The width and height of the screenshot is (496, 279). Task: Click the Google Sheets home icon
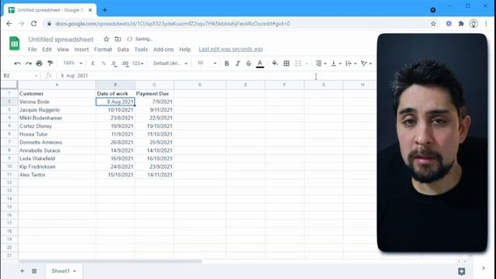click(x=14, y=43)
